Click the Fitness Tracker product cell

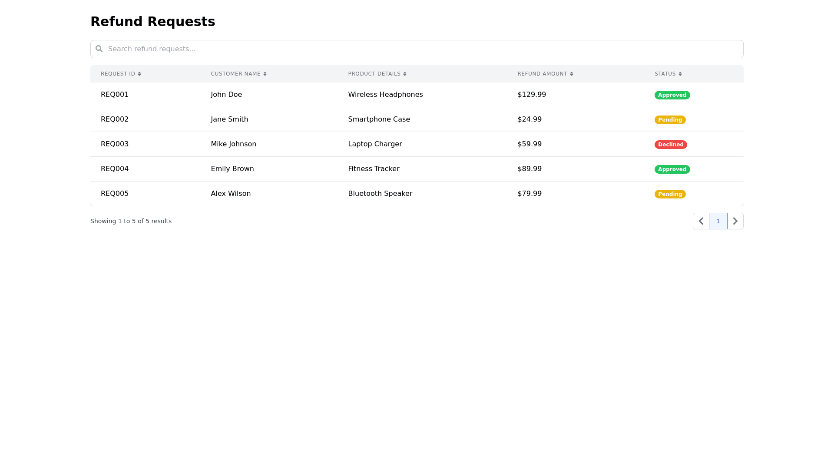coord(374,169)
